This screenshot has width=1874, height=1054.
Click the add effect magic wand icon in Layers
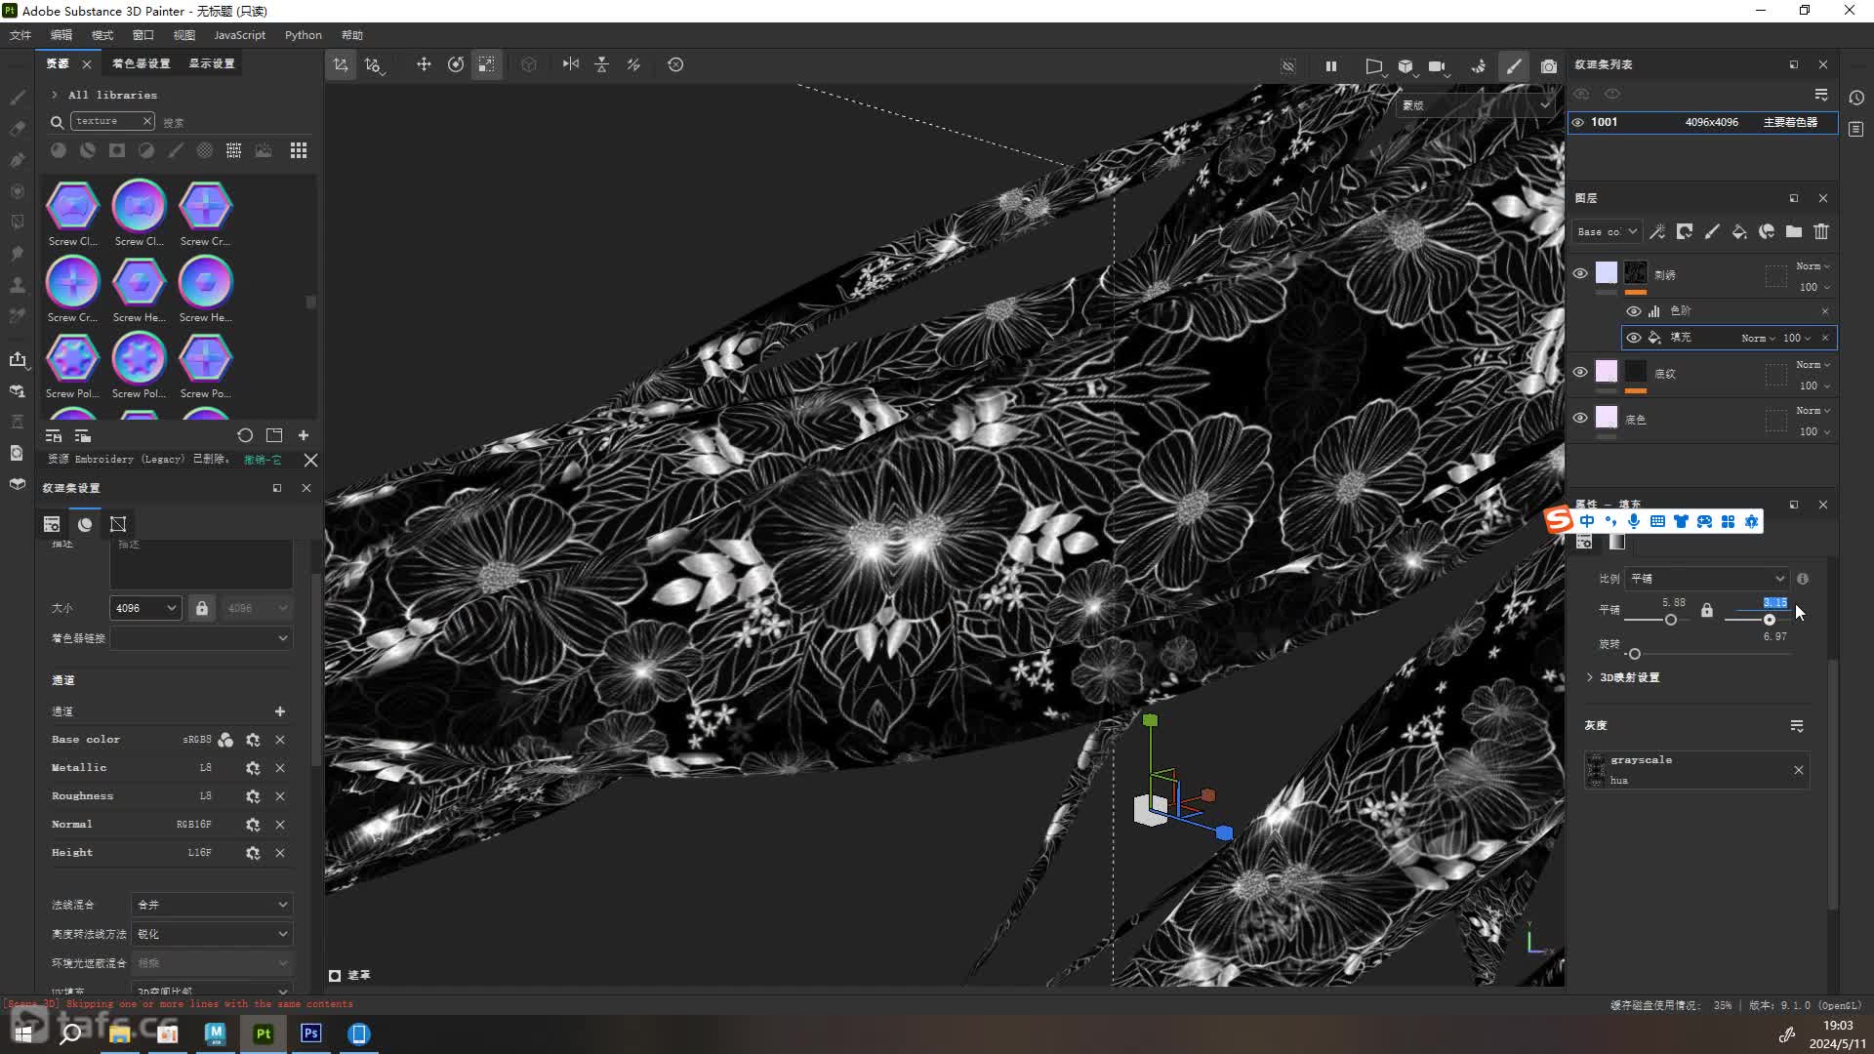tap(1657, 232)
